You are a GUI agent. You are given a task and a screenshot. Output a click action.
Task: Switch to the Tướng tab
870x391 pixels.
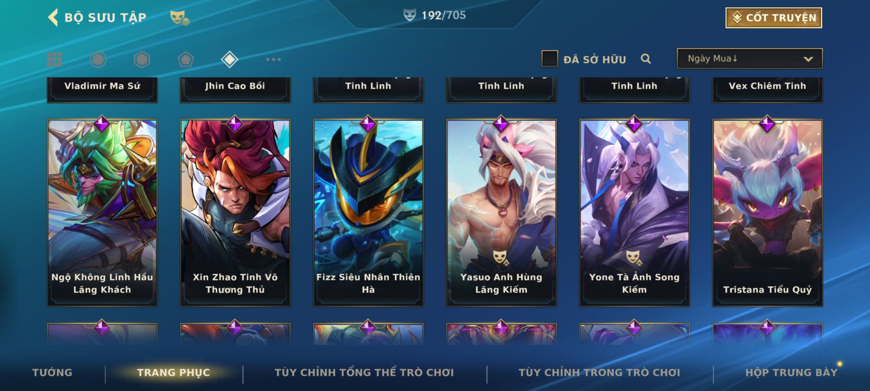(52, 373)
